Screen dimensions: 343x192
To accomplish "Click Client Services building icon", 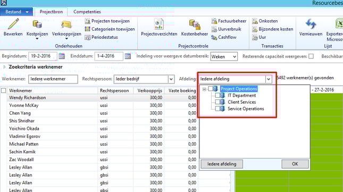I will click(x=222, y=102).
